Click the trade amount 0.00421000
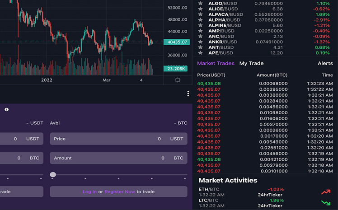338x210 pixels. [x=273, y=159]
